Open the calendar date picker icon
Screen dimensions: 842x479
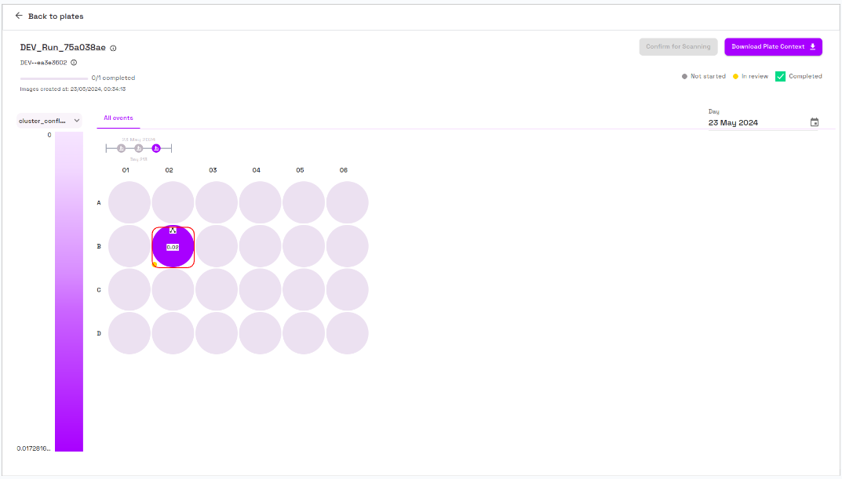pyautogui.click(x=815, y=122)
